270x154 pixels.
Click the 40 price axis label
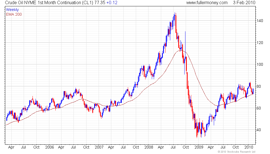(259, 130)
